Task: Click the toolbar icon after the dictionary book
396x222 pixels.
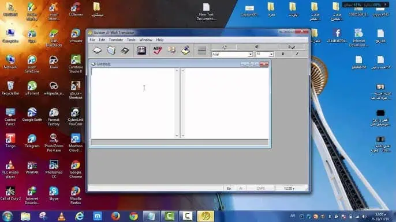Action: pos(186,51)
